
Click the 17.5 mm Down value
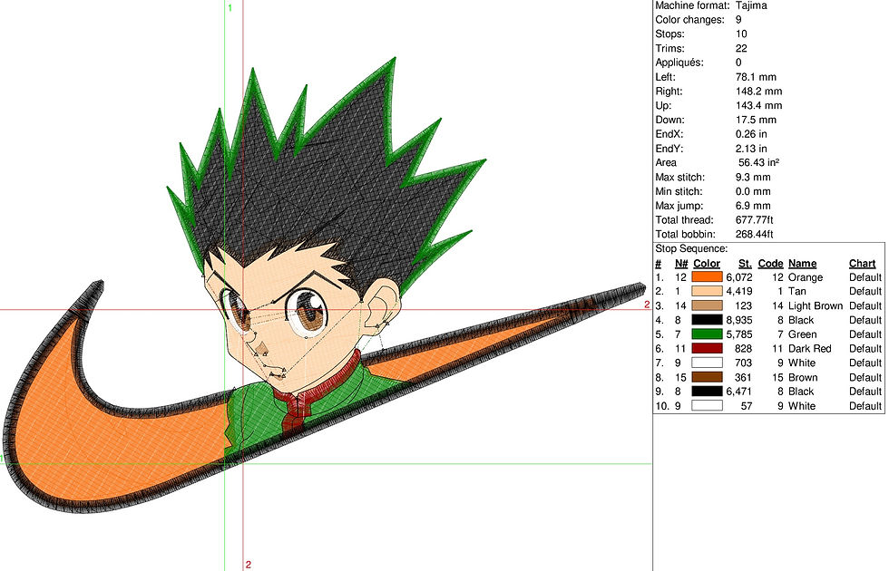(756, 120)
